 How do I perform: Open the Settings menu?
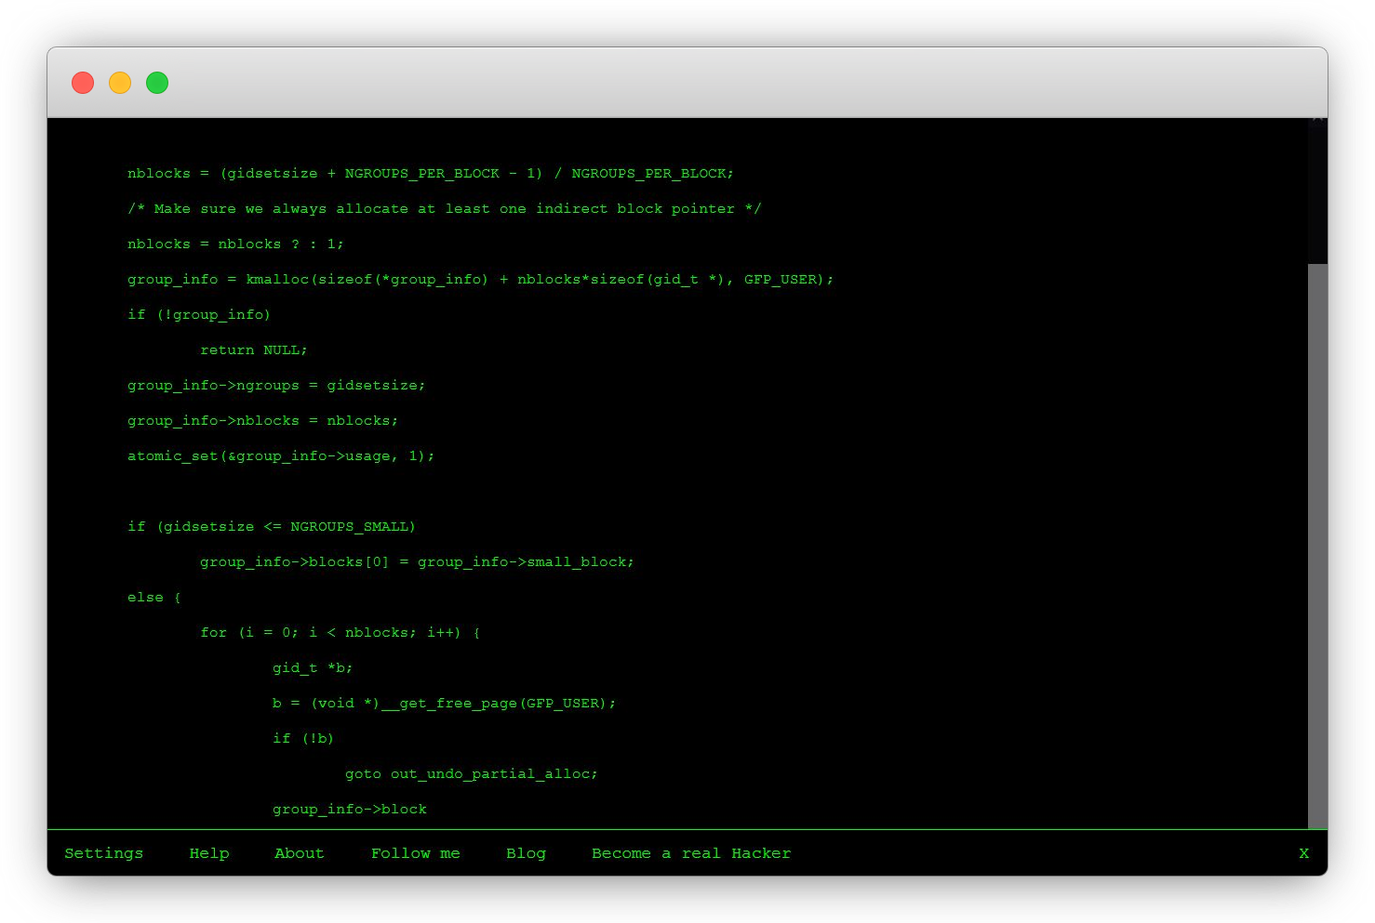point(103,852)
